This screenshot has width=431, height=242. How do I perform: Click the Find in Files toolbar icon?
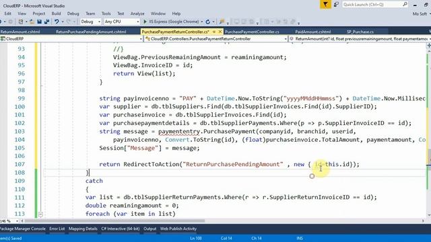click(x=222, y=22)
